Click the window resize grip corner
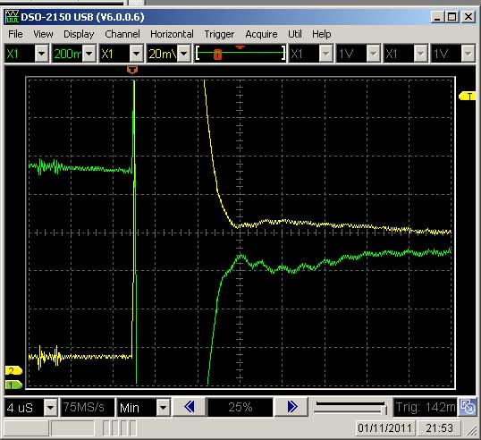 tap(472, 430)
